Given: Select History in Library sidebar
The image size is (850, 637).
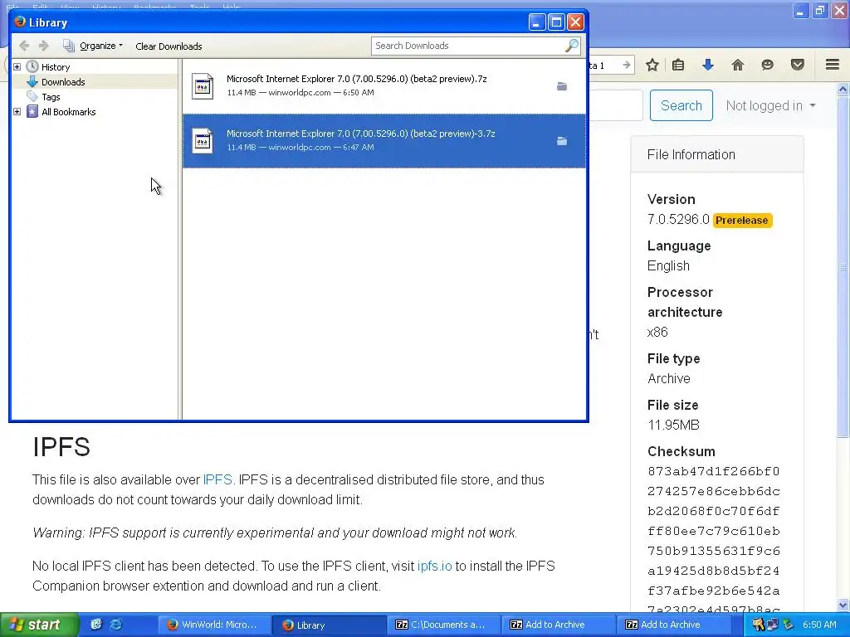Looking at the screenshot, I should [x=56, y=67].
